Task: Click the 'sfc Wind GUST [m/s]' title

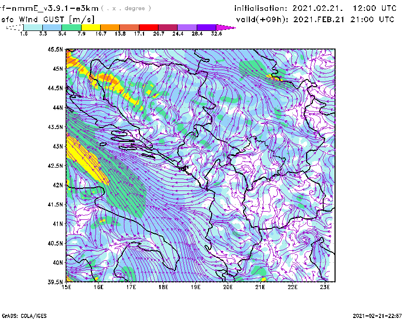Action: (x=47, y=20)
